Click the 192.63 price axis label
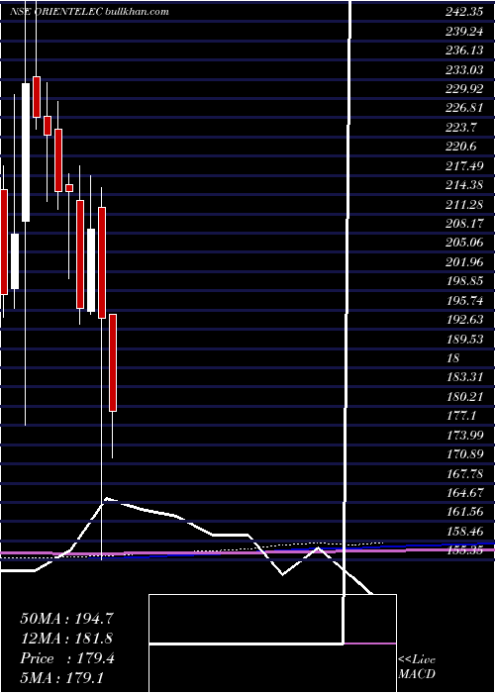 pos(463,320)
